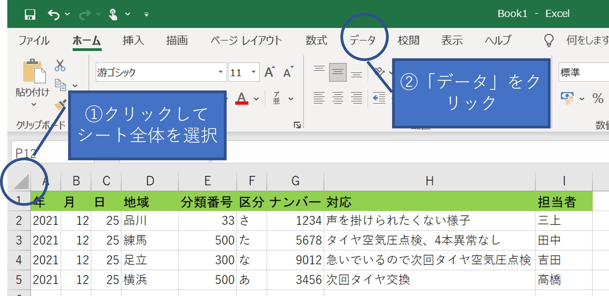Click the Increase Font Size icon

coord(269,72)
